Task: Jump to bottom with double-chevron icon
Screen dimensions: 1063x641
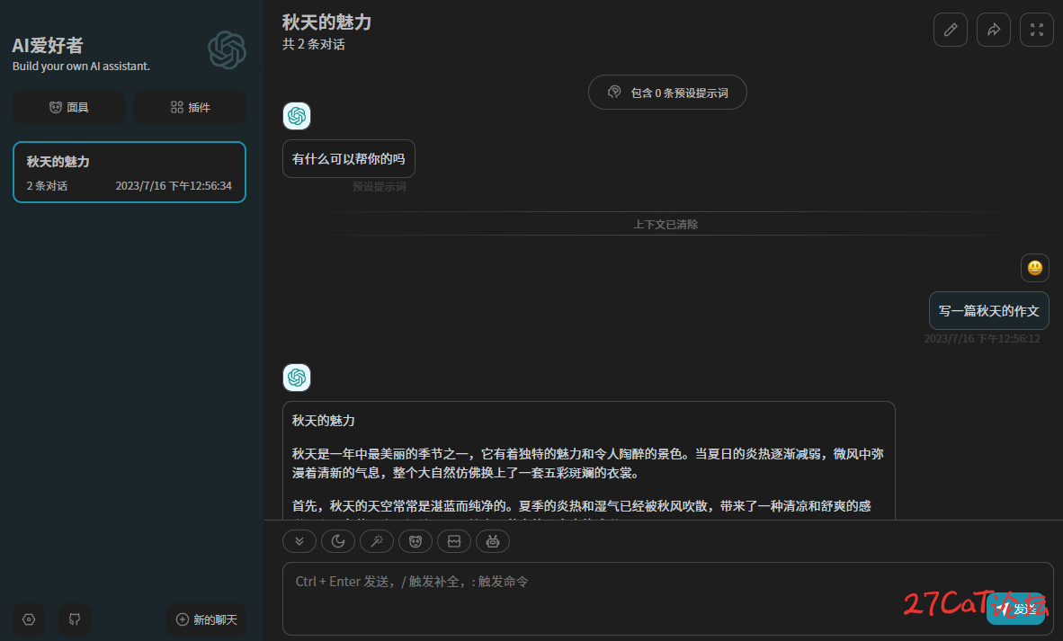Action: coord(299,540)
